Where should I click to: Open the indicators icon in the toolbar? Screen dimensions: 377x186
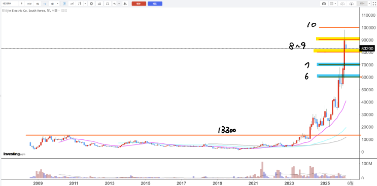click(72, 4)
